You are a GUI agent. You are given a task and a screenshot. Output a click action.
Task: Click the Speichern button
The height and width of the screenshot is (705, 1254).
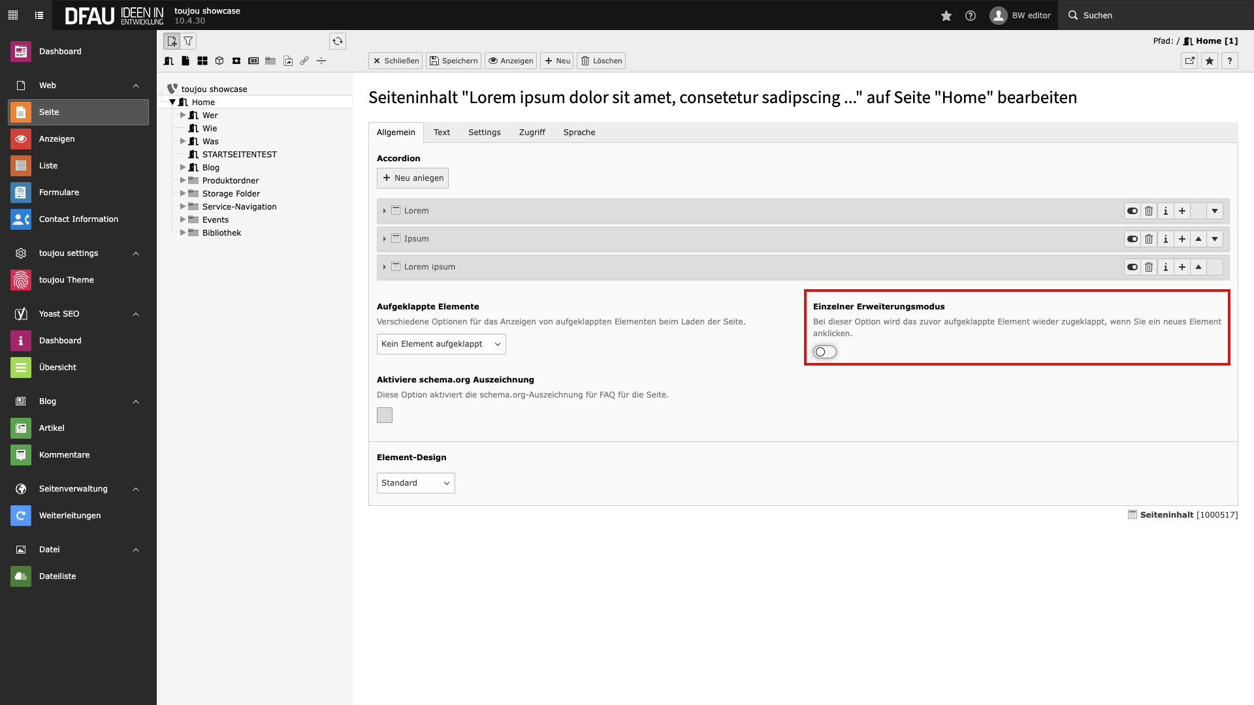click(453, 61)
